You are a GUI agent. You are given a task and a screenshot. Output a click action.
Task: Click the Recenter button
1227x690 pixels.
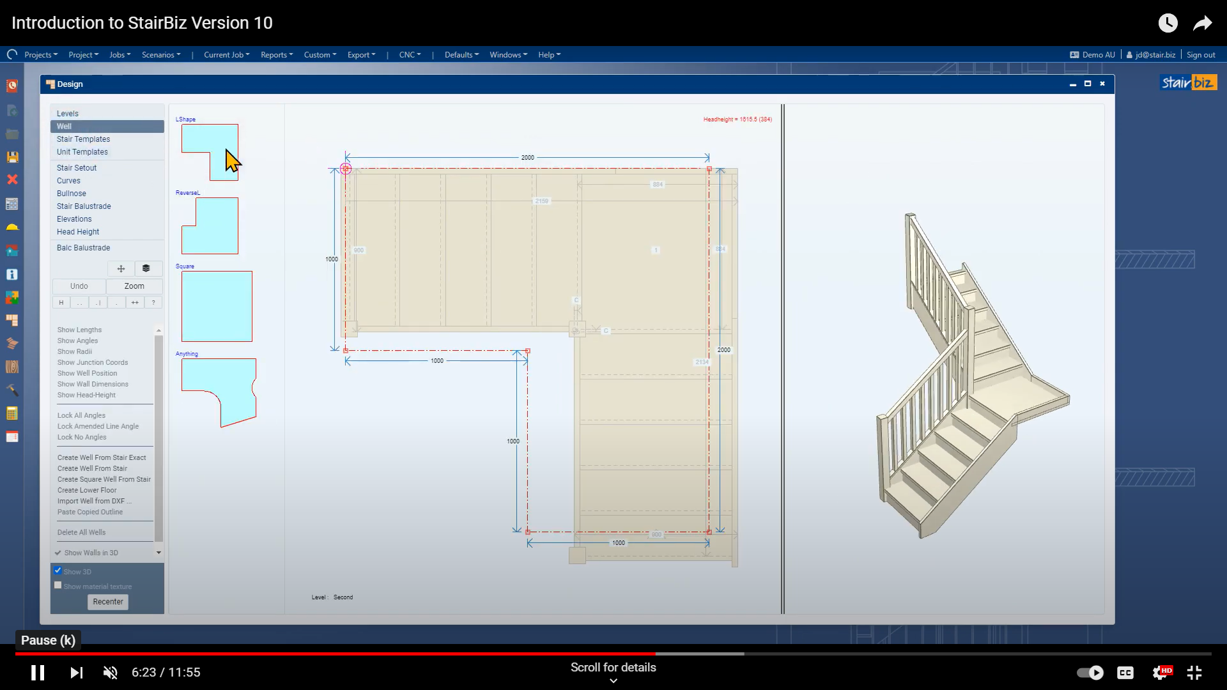108,602
